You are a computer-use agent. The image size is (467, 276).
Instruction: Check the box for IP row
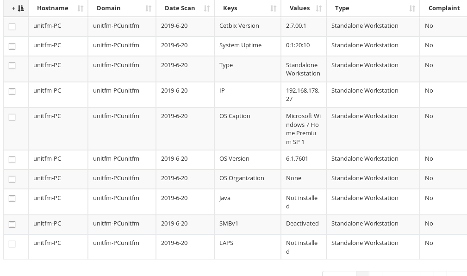[x=12, y=92]
